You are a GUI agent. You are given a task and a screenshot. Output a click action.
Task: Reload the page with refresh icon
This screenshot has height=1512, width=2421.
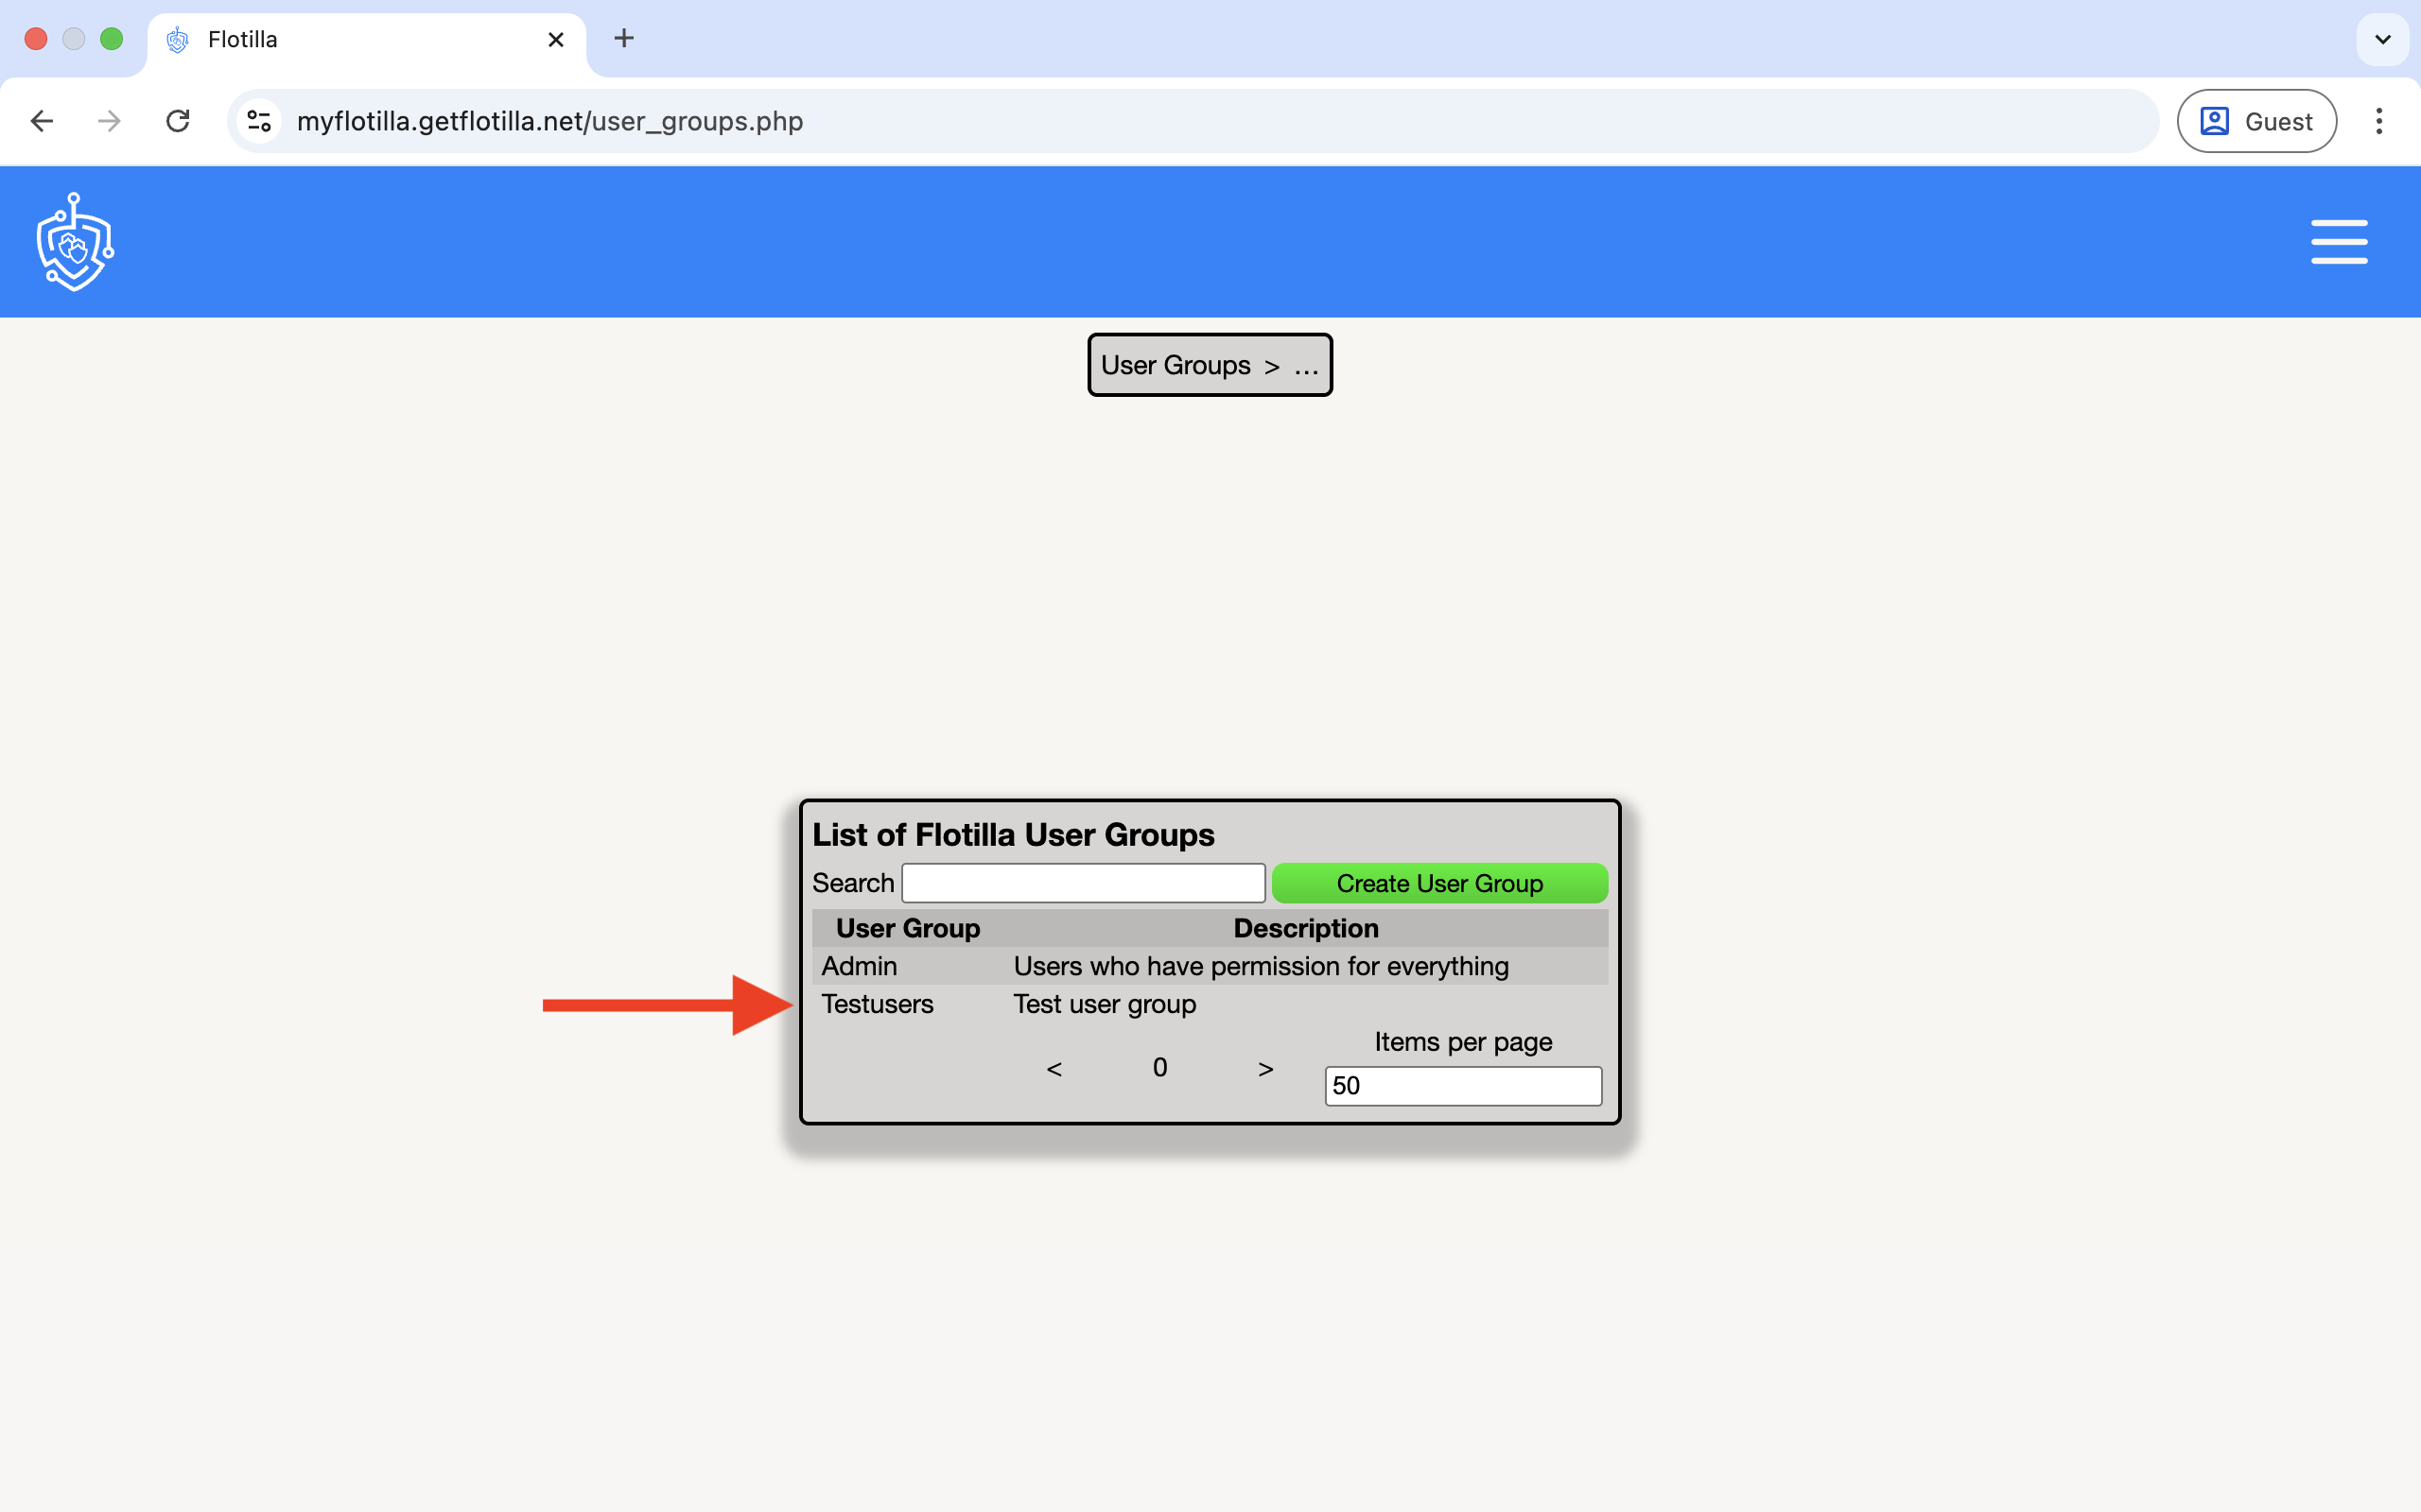tap(178, 121)
